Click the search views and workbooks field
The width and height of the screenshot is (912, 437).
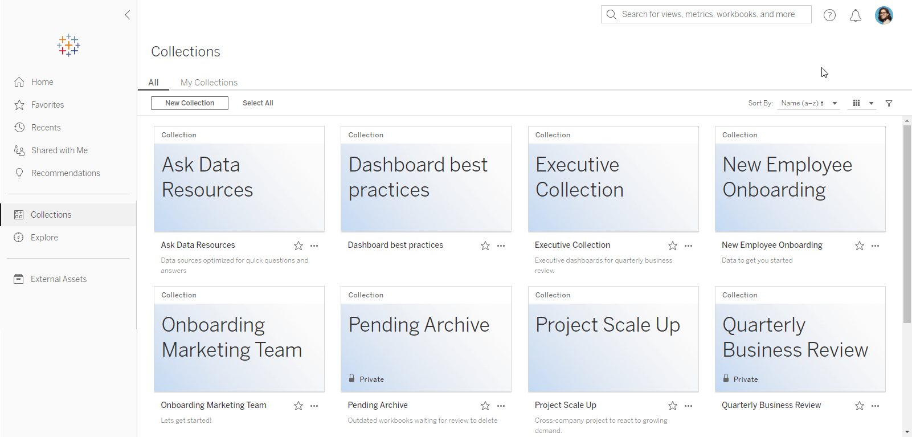click(706, 14)
